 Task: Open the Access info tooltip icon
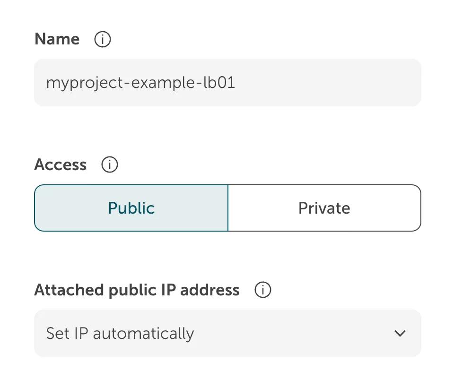(110, 165)
